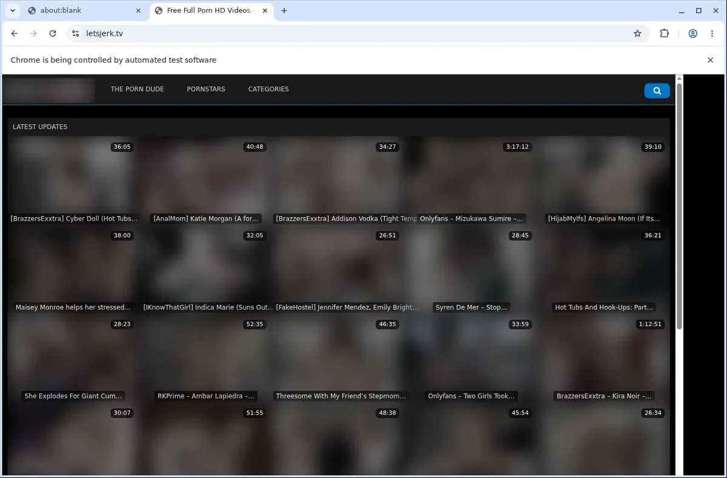Click the blurred site logo

click(x=48, y=90)
